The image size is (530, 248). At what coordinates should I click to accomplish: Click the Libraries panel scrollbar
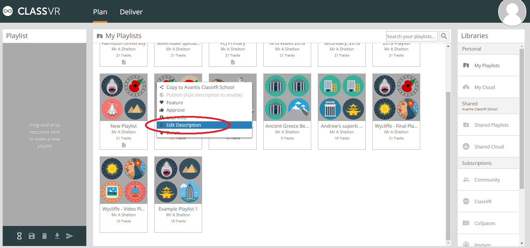pyautogui.click(x=522, y=119)
